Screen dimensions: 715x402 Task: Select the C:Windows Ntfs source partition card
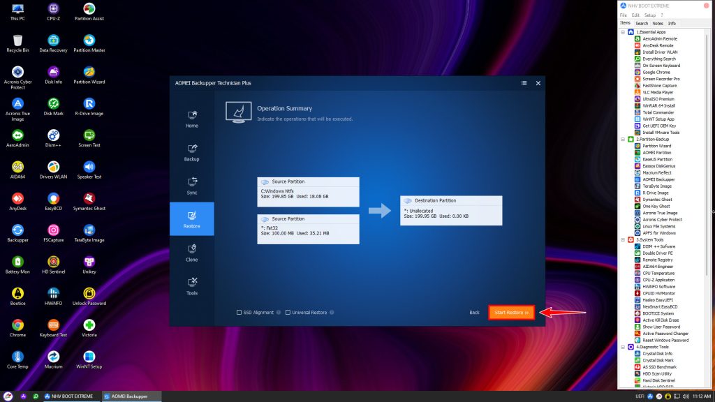point(308,192)
